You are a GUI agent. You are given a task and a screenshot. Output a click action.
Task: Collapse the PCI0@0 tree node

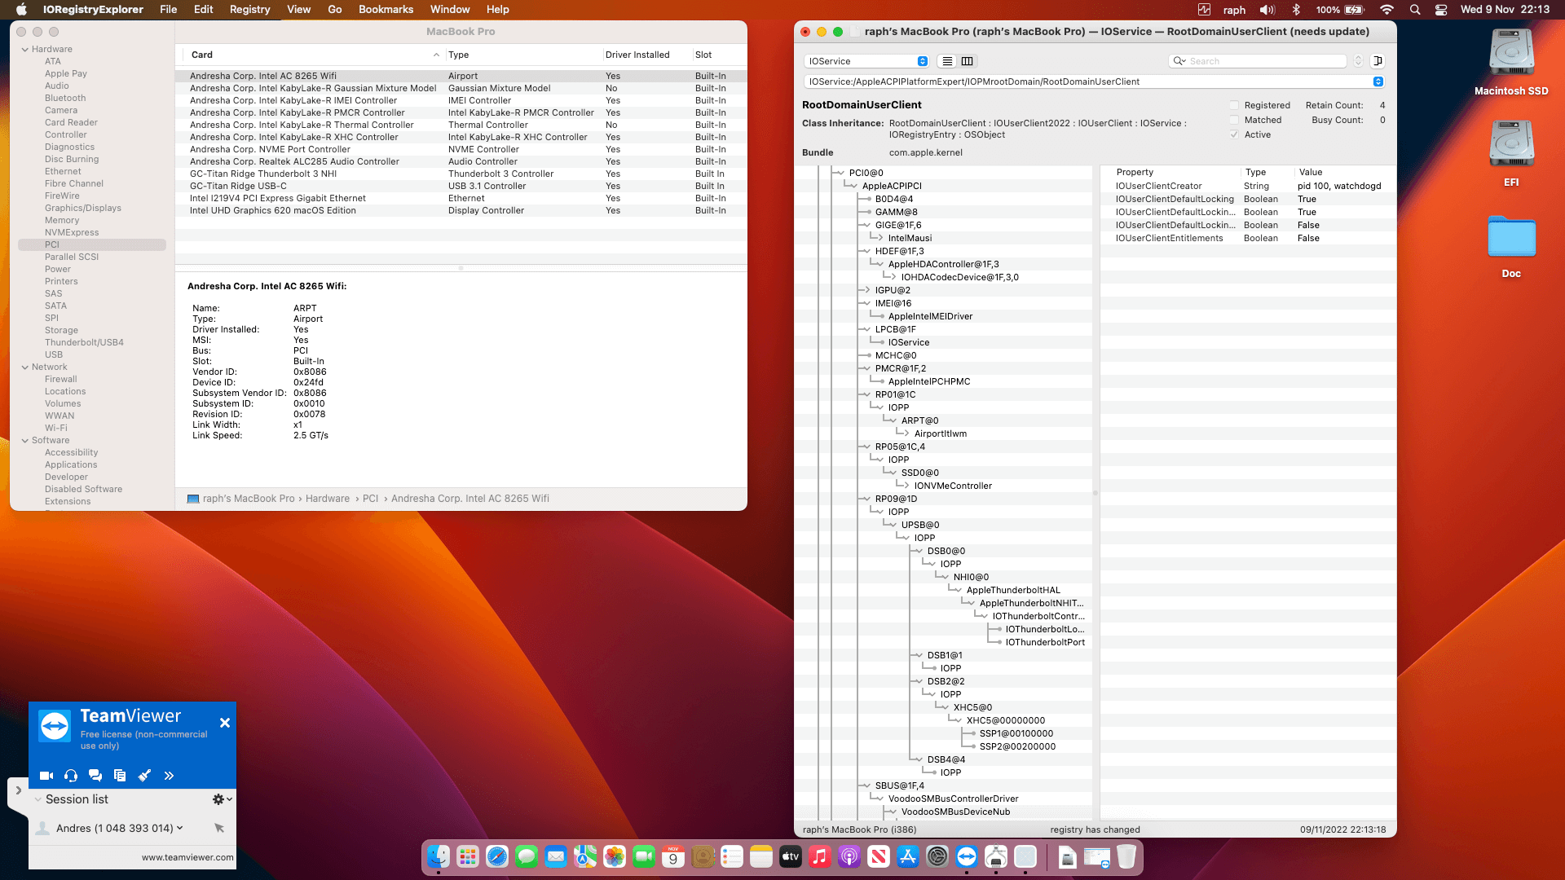[x=840, y=173]
